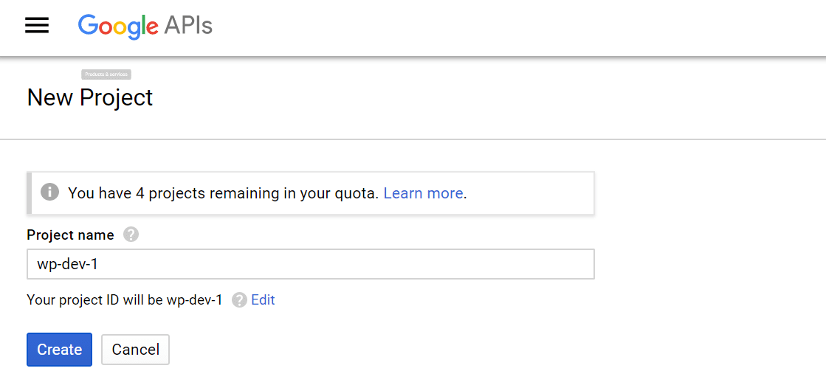Click the Products & services tooltip
Viewport: 826px width, 385px height.
[106, 74]
